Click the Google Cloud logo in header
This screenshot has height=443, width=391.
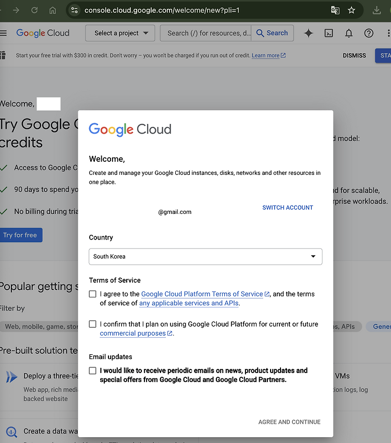43,33
